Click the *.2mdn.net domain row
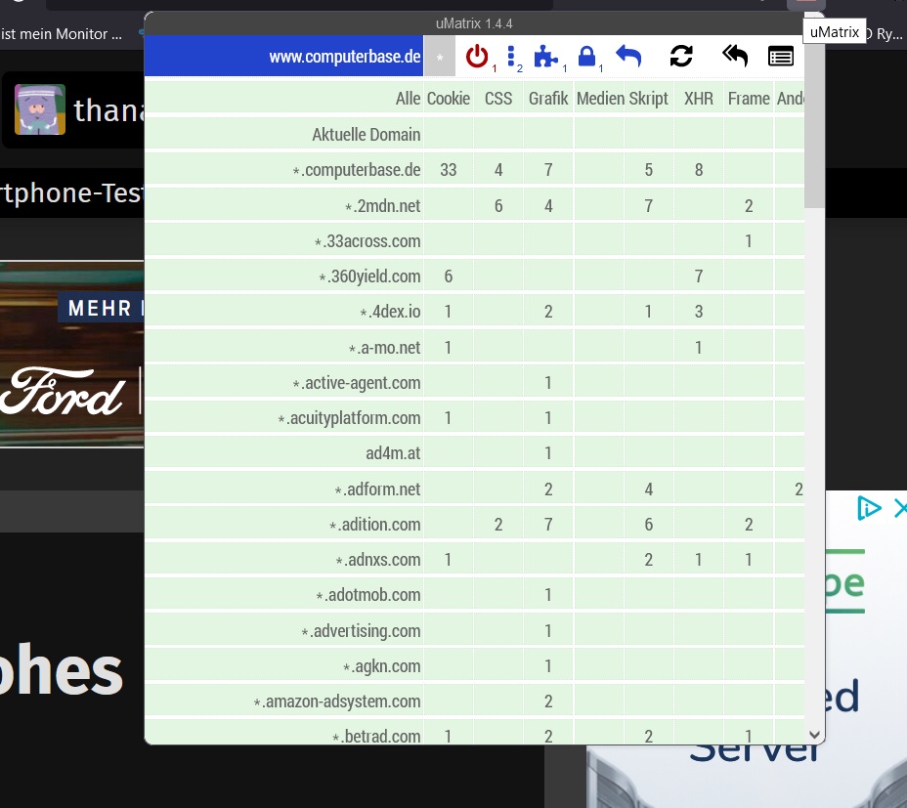This screenshot has height=808, width=907. tap(284, 205)
